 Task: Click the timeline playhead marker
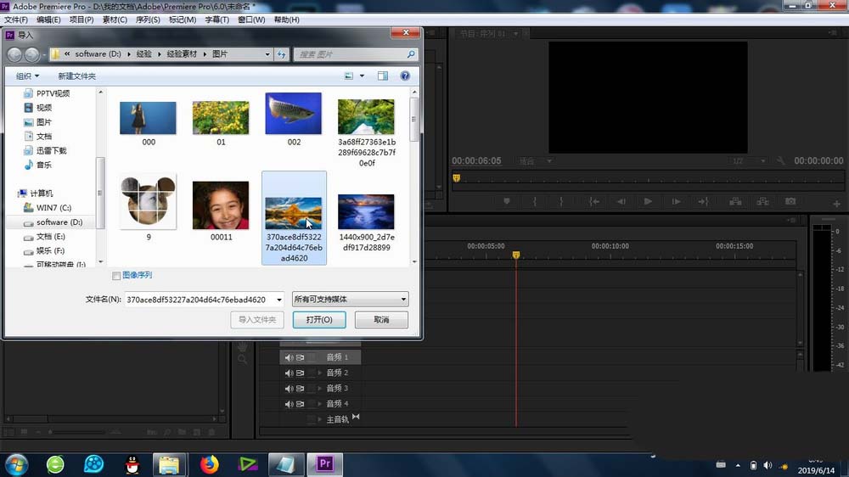coord(516,255)
